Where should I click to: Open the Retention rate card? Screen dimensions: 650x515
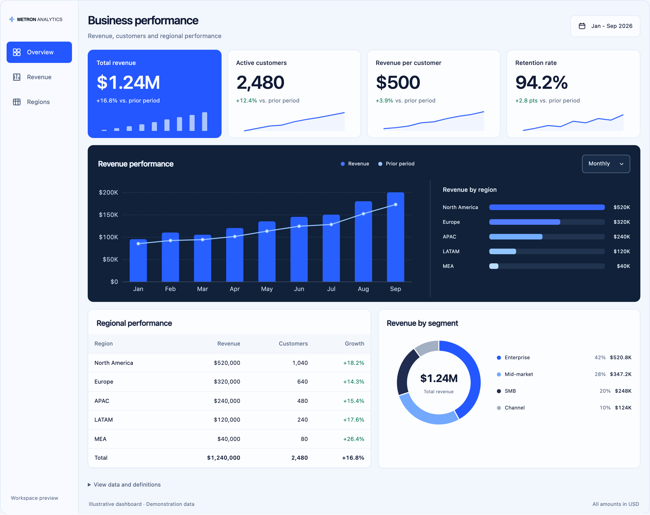pos(573,94)
